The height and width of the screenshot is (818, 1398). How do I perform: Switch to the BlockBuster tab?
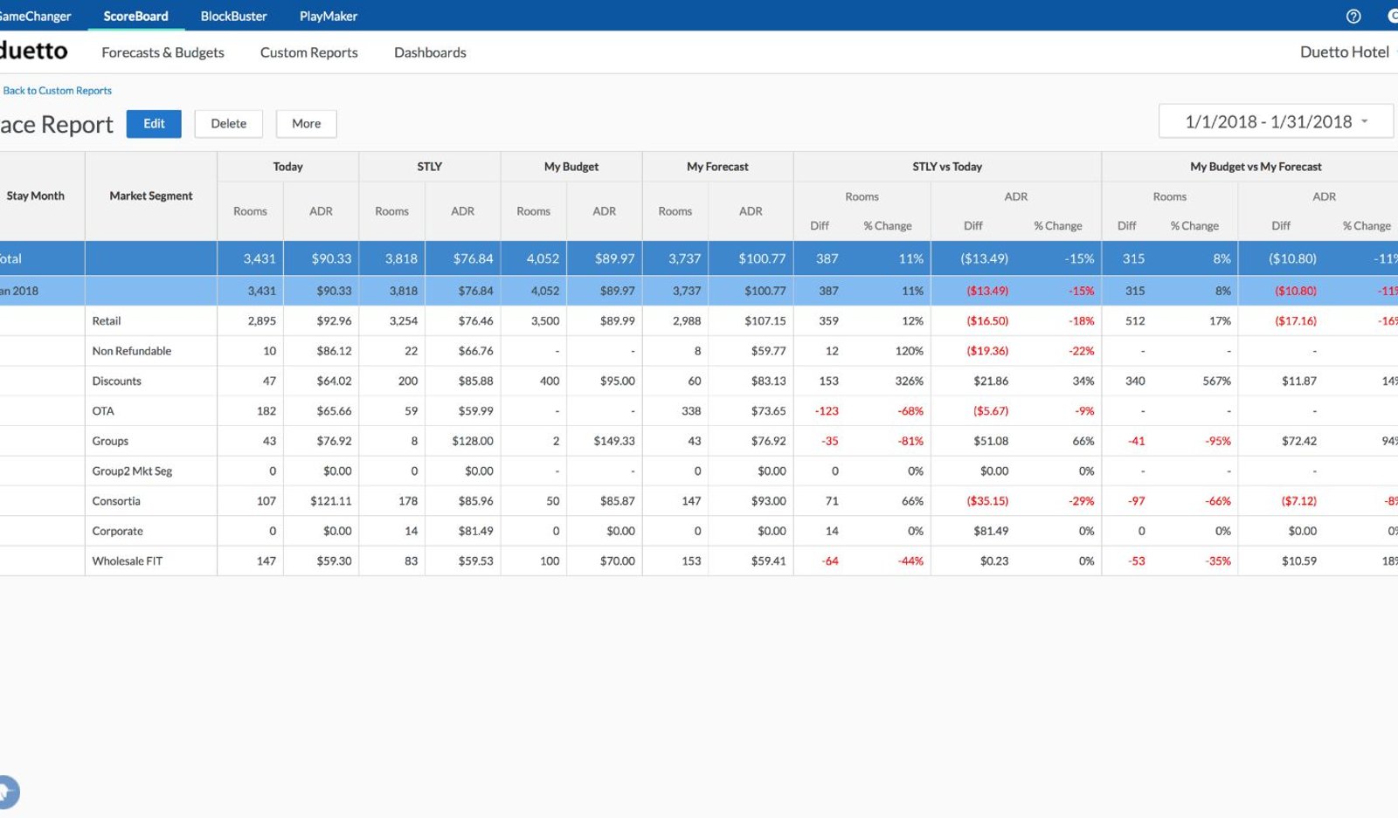(233, 16)
